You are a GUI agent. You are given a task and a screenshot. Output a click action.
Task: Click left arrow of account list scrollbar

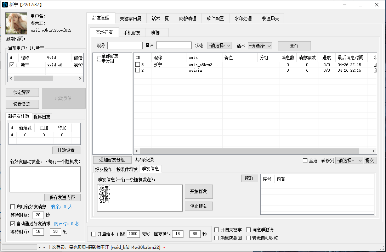coord(11,78)
